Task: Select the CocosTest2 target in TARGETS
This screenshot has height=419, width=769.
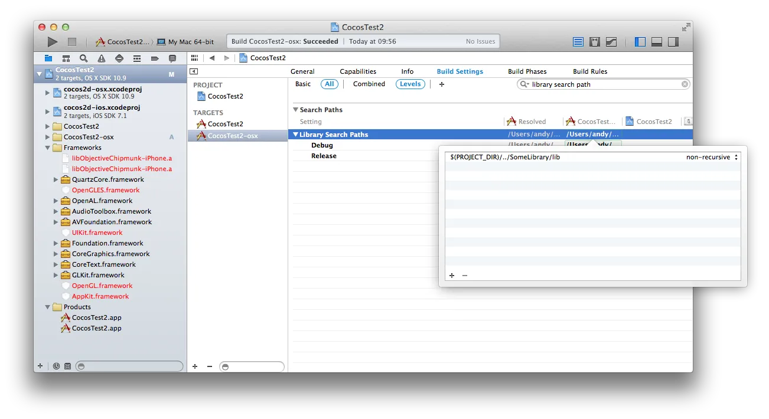Action: point(220,124)
